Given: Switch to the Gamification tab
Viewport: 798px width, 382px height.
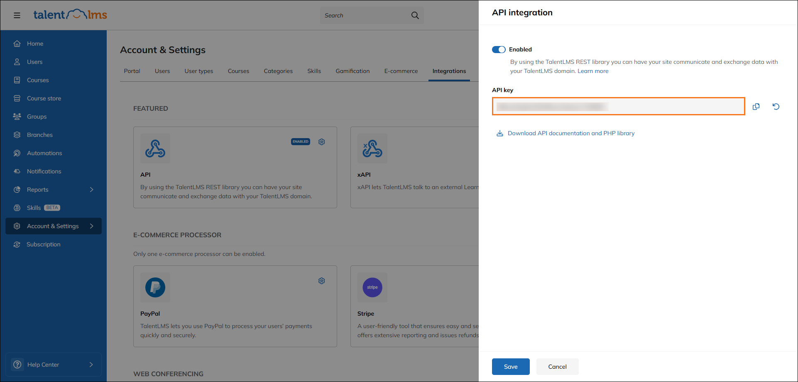Looking at the screenshot, I should pos(352,71).
